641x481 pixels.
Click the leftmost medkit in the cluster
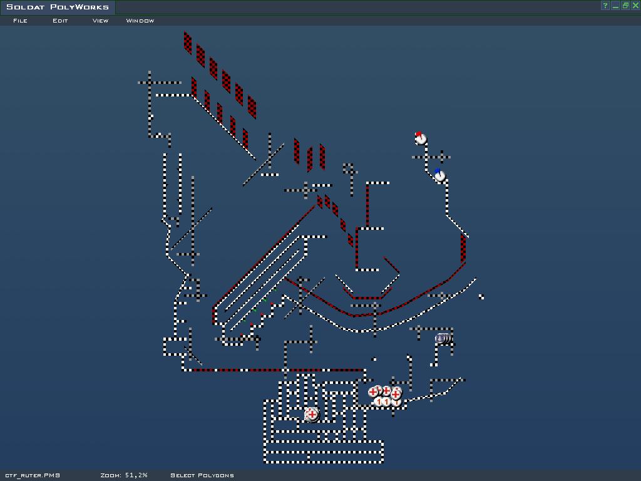pyautogui.click(x=374, y=392)
